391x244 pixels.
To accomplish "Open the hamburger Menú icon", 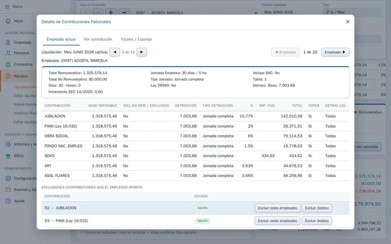I will [x=7, y=7].
